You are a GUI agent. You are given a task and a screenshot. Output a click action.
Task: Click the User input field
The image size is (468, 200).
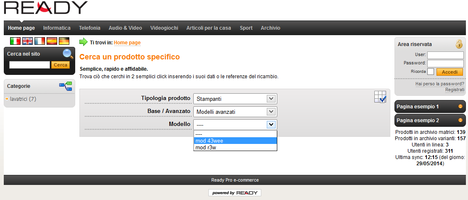pyautogui.click(x=445, y=55)
